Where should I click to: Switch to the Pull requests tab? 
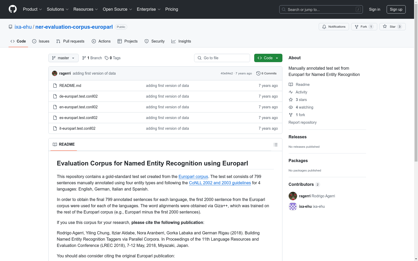click(x=70, y=41)
